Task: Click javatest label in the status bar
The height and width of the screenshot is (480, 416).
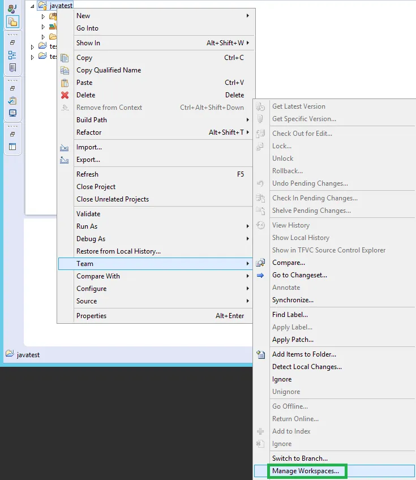Action: click(28, 355)
